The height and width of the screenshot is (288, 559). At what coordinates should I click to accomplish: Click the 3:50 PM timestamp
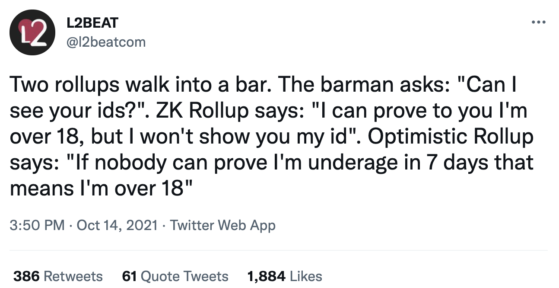point(37,225)
